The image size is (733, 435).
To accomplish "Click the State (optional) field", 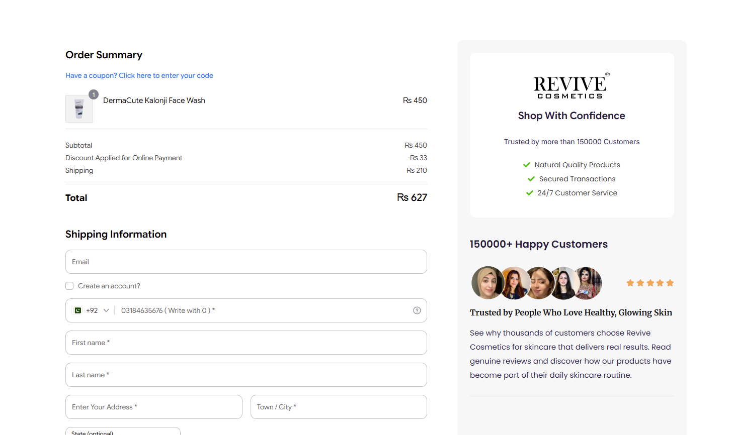I will 123,431.
